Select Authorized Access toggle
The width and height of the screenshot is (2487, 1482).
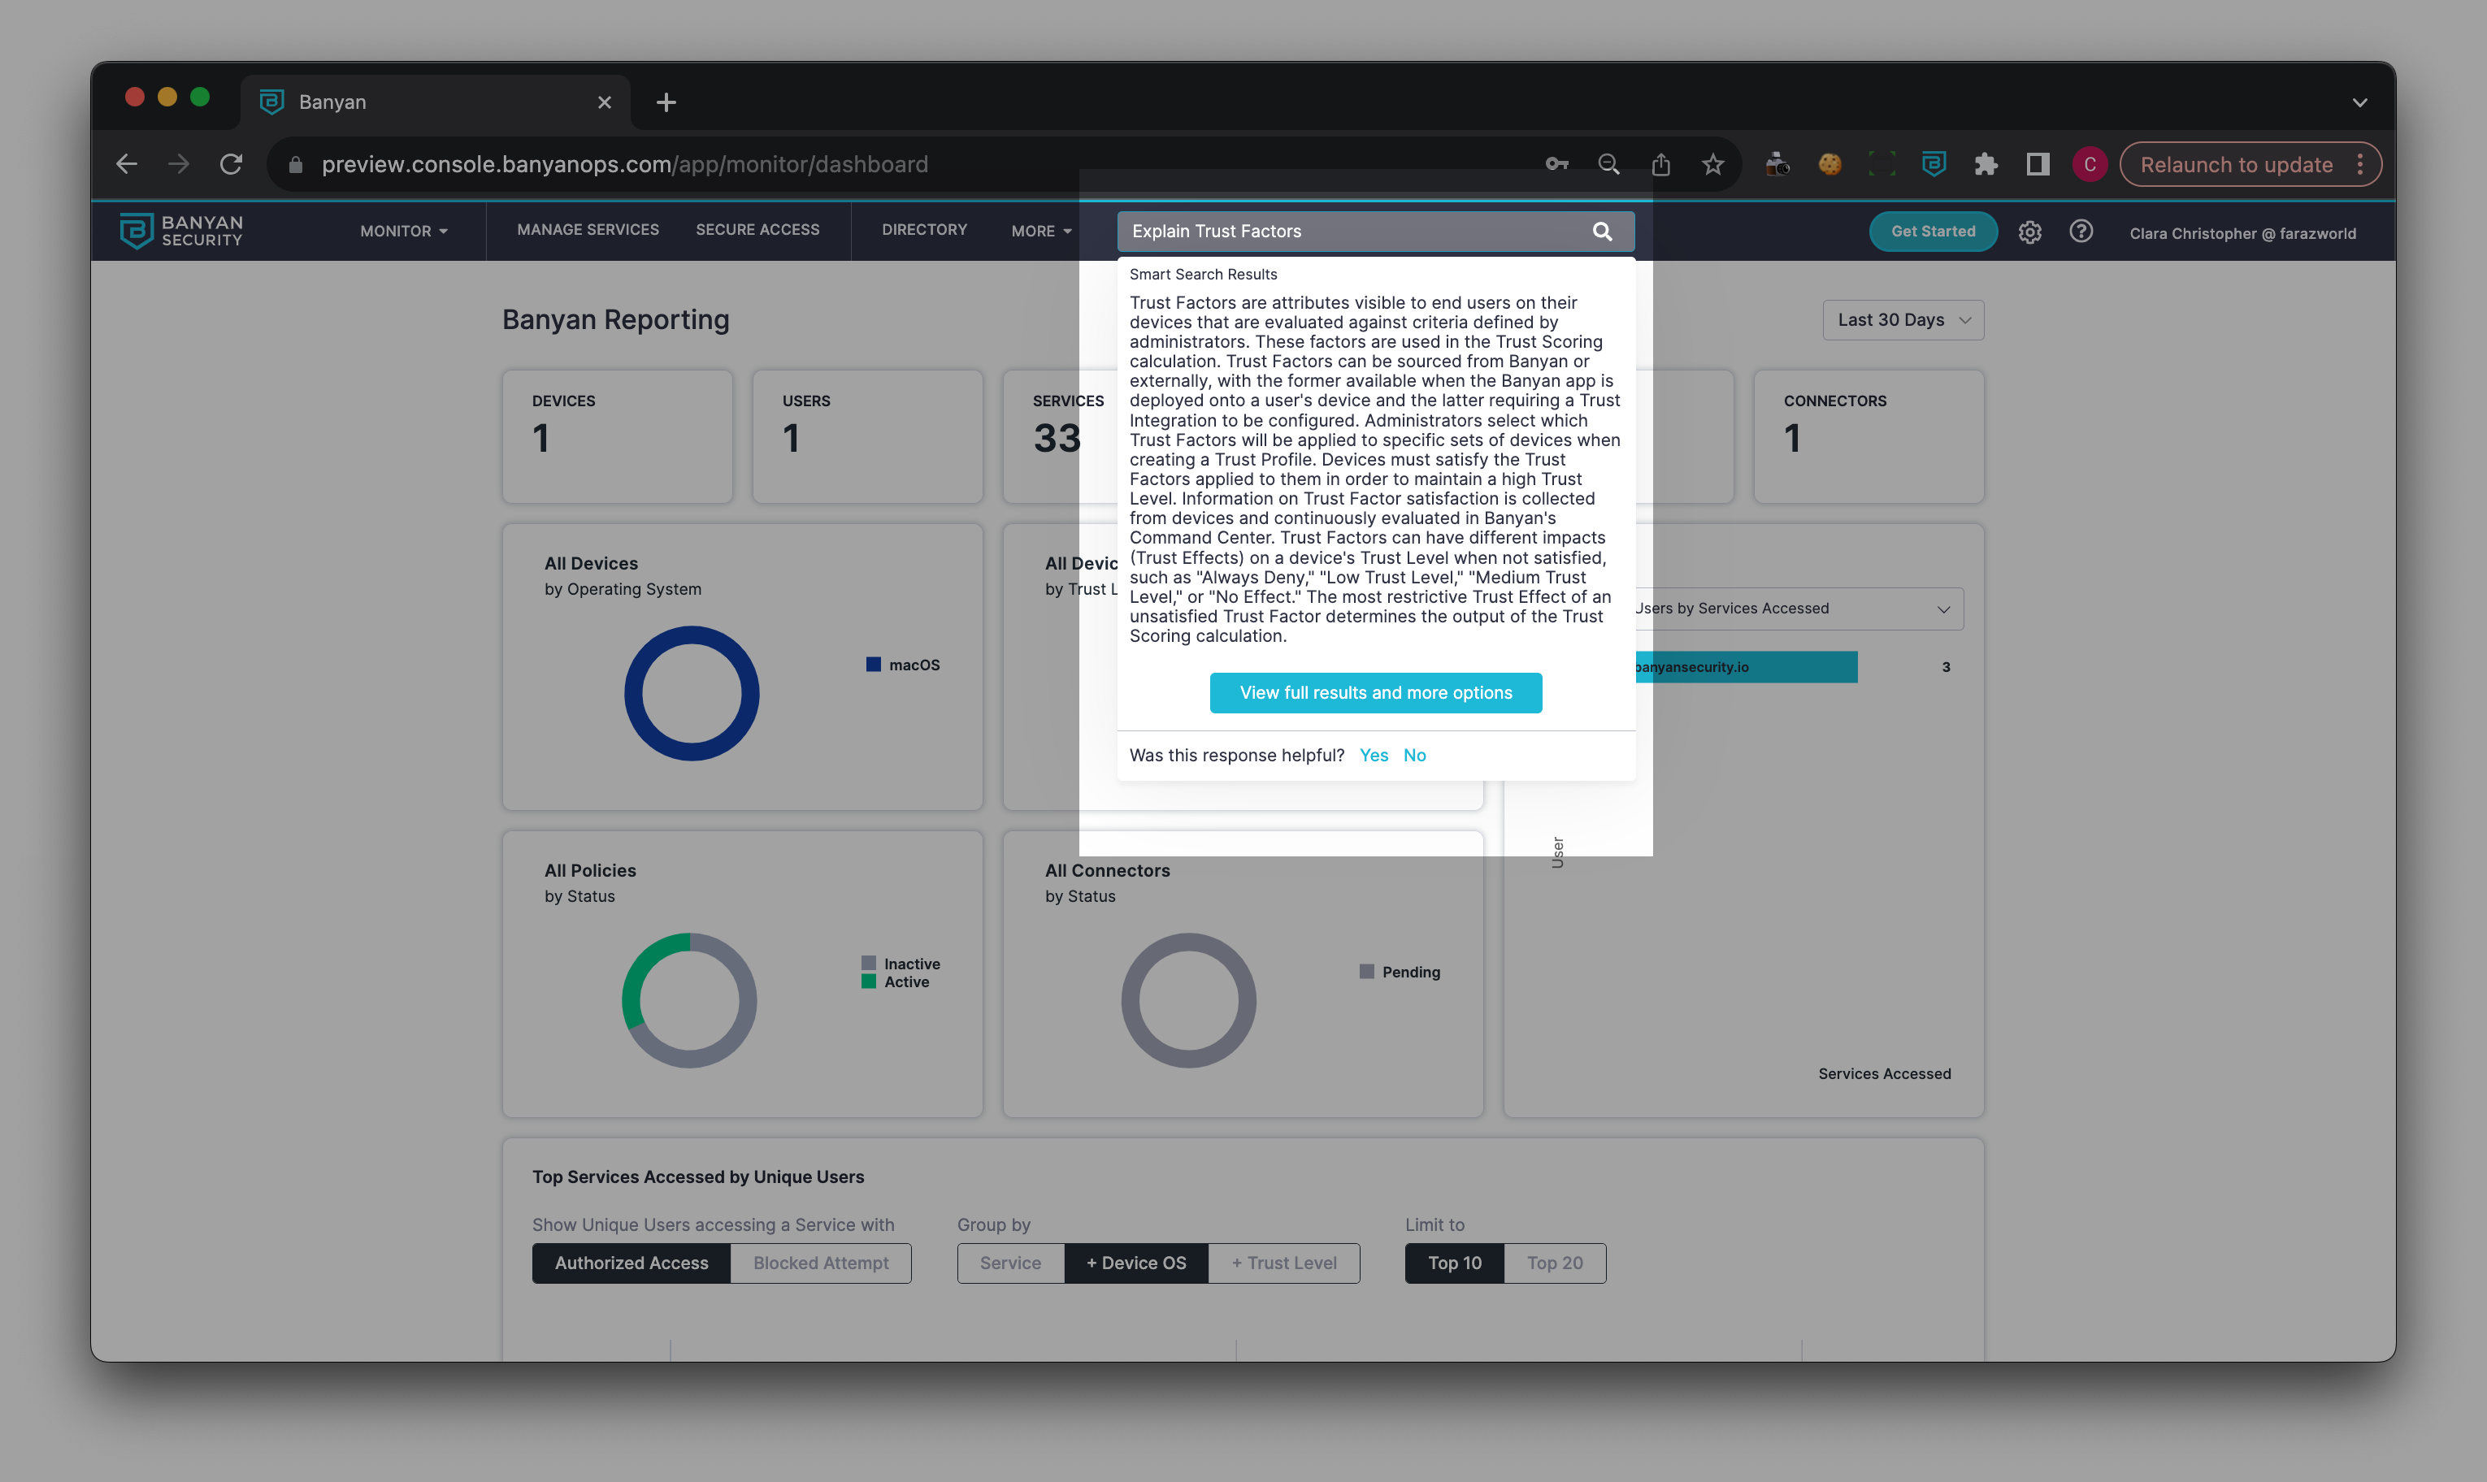click(632, 1263)
